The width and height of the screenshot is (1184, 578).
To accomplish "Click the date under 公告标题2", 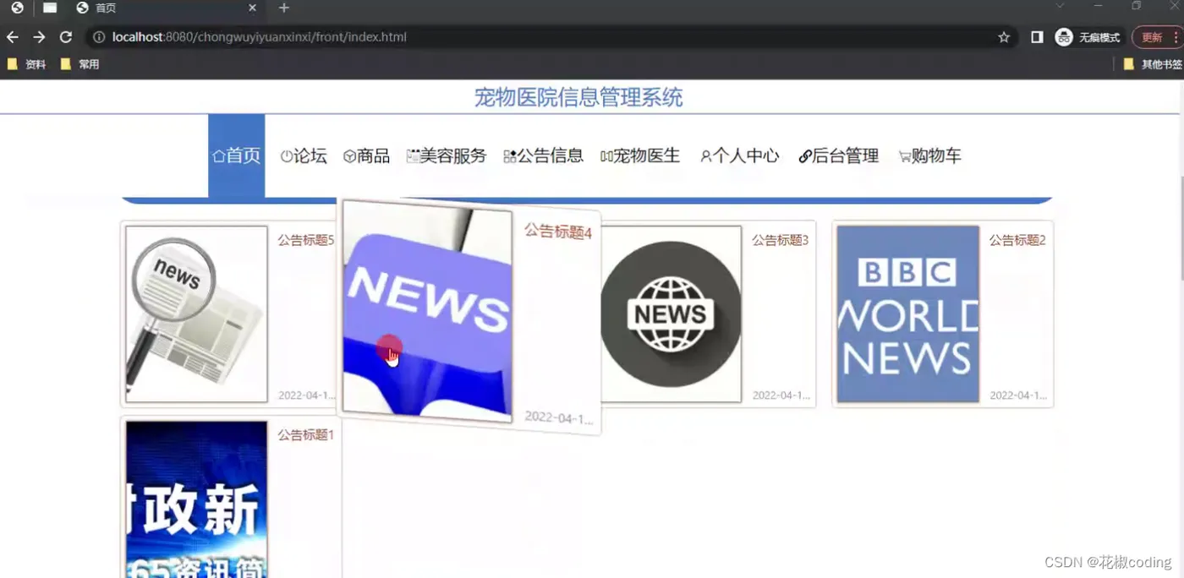I will [1018, 395].
